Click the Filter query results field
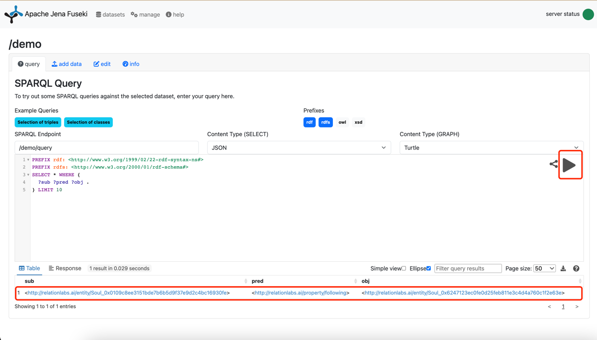Screen dimensions: 597x340 click(x=468, y=268)
